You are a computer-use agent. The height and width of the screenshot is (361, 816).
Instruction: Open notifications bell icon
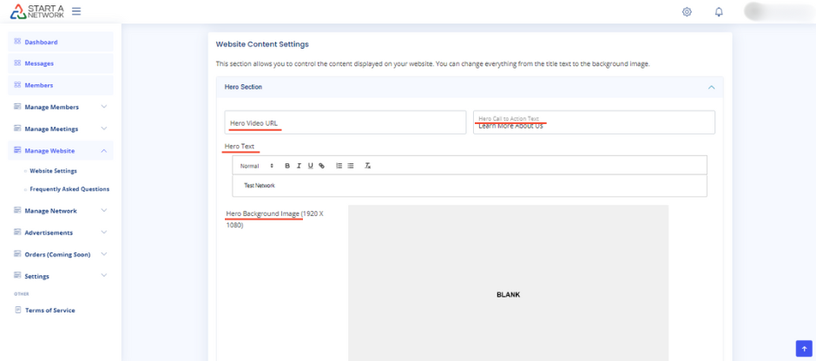[719, 11]
